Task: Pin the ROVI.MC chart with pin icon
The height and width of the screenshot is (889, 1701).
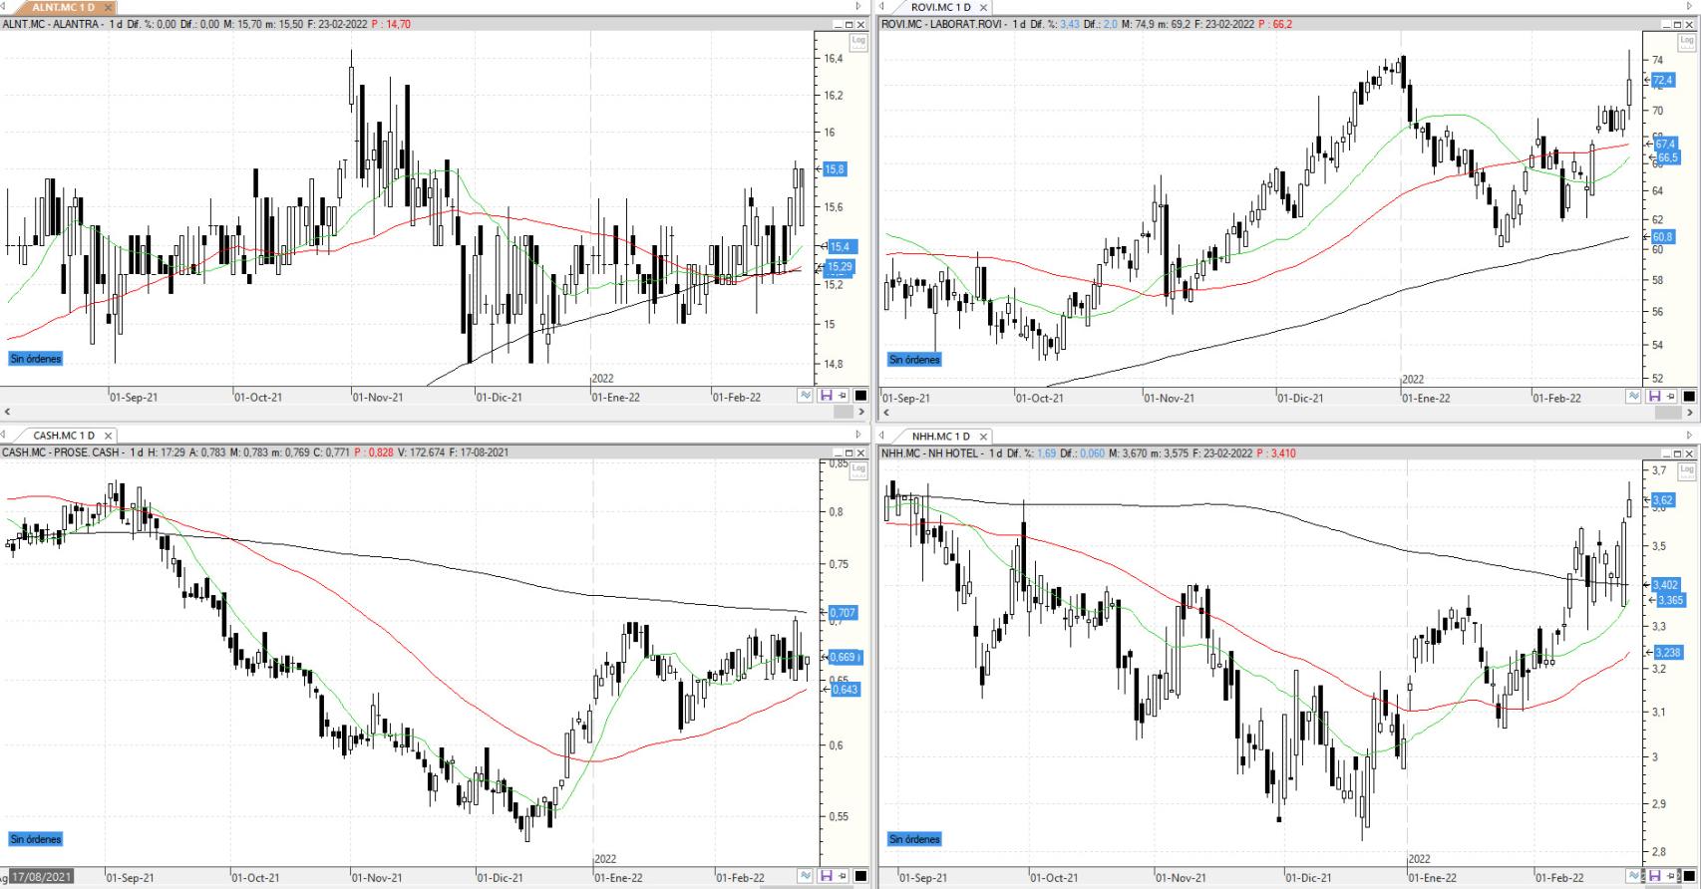Action: [x=1671, y=396]
